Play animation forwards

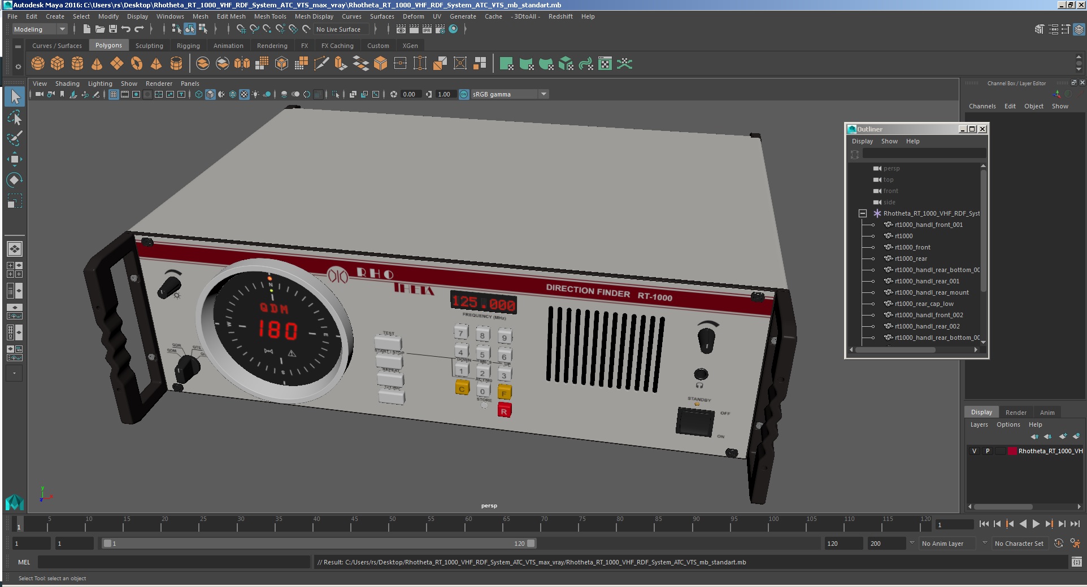click(x=1036, y=524)
